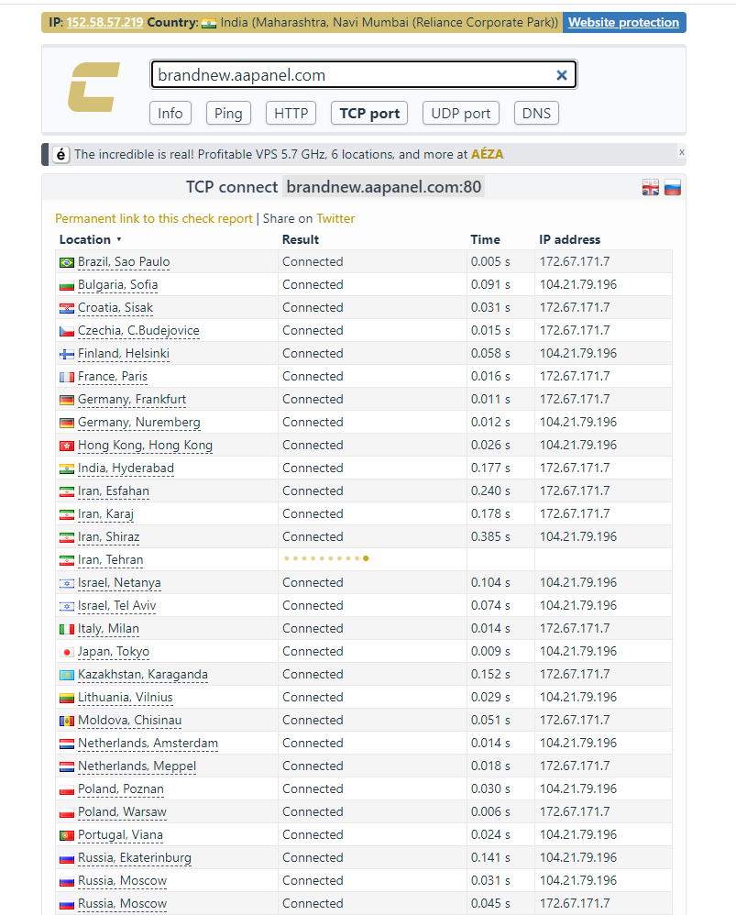Click the check-host gold logo
The height and width of the screenshot is (915, 736).
(x=93, y=87)
